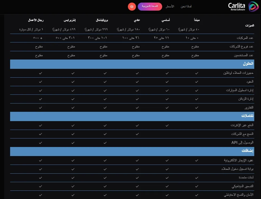Screen dimensions: 261x199
Task: Click the ١١ حتى ٢٥ vehicles cell
Action: pyautogui.click(x=161, y=38)
